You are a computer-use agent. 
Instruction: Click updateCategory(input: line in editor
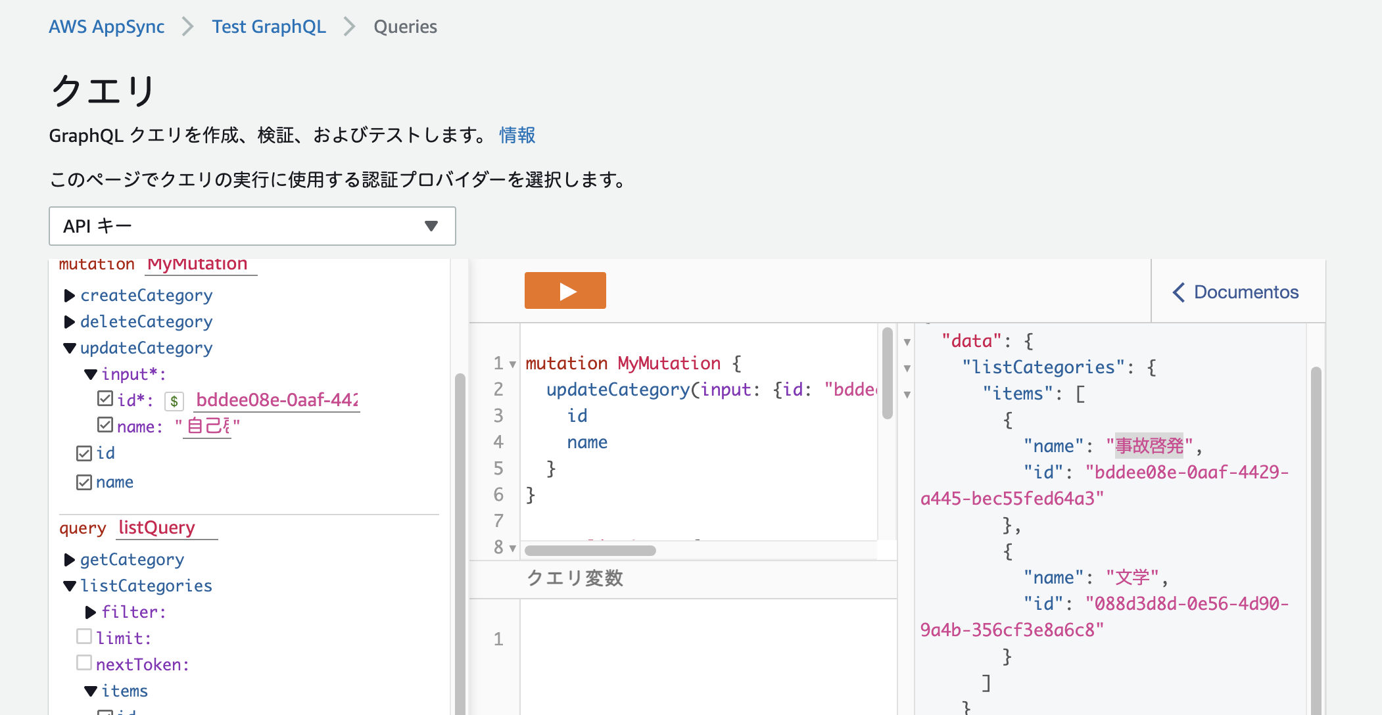[701, 390]
